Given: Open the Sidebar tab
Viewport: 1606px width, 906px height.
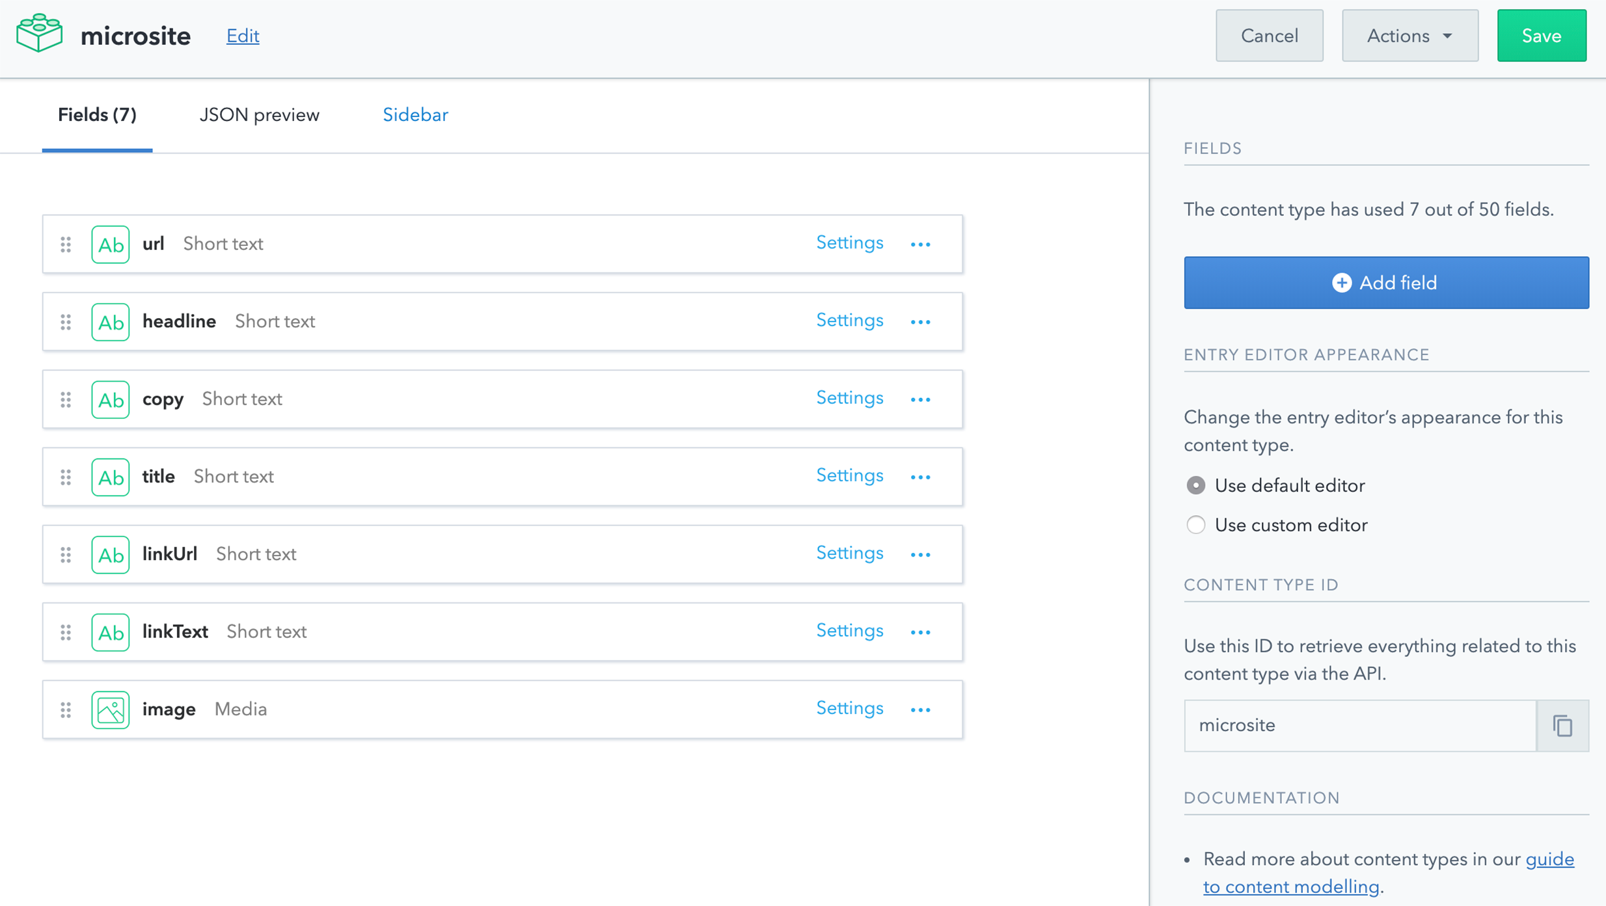Looking at the screenshot, I should point(415,115).
